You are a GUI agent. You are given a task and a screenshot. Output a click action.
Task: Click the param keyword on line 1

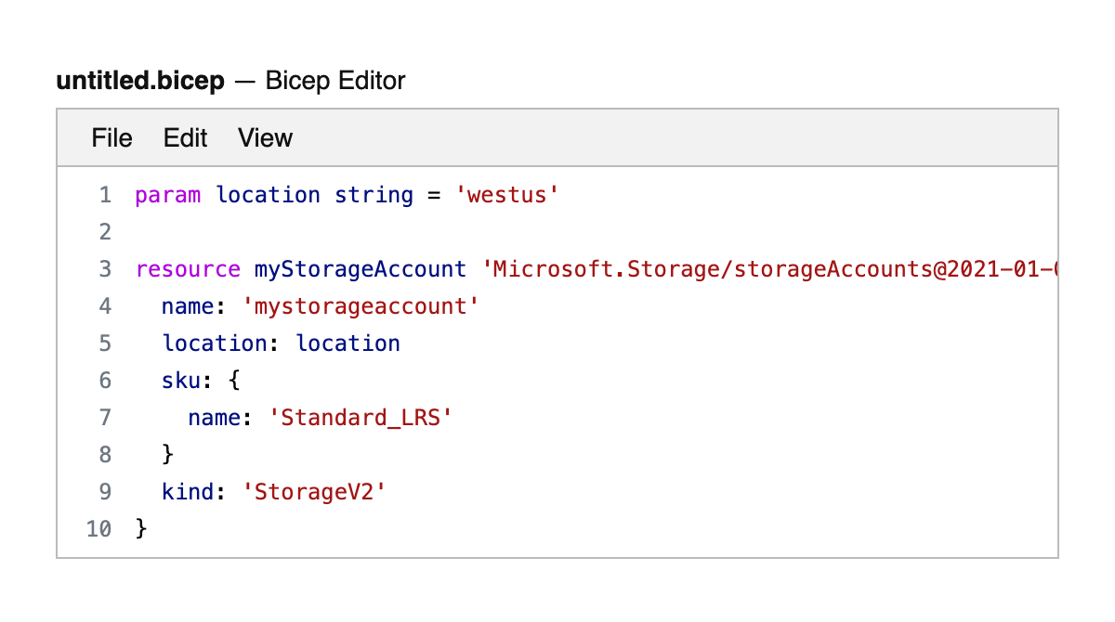pos(167,195)
